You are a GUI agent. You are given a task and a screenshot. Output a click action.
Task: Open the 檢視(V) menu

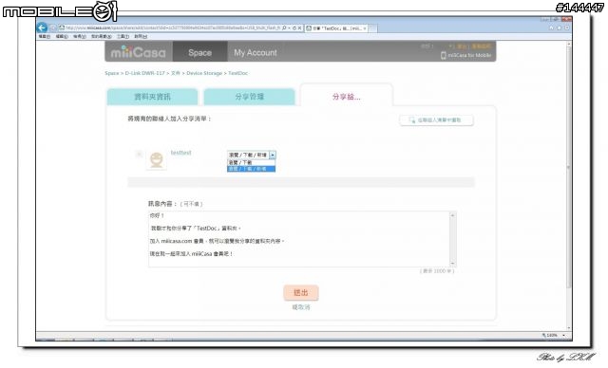(x=80, y=36)
